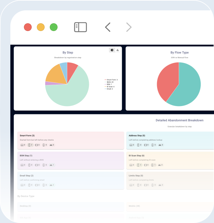Click the desktop count chip in Email Step card
This screenshot has width=214, height=223.
23,185
